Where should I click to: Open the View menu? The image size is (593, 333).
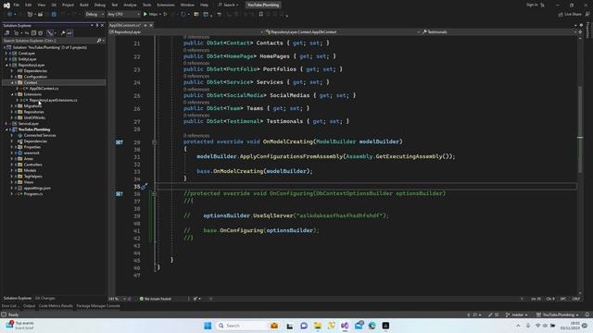coord(41,5)
